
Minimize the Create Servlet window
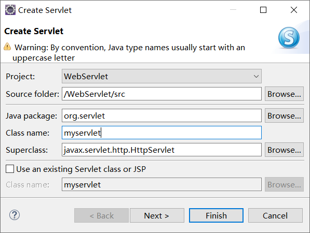[233, 10]
